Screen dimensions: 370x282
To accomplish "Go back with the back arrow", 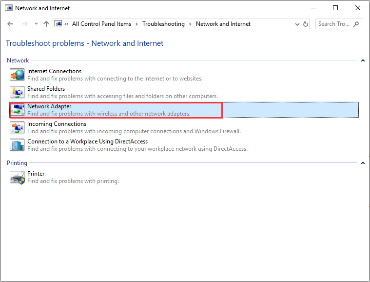I will [x=10, y=24].
